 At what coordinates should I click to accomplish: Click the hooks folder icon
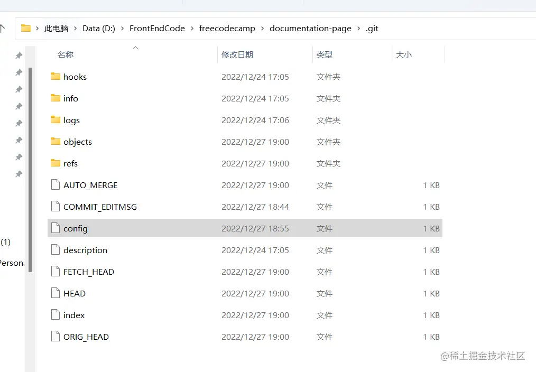(56, 76)
